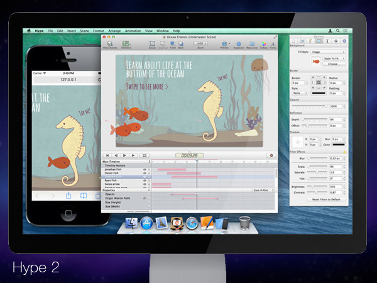Open Pages icon in the Dock
This screenshot has width=377, height=283.
click(207, 223)
